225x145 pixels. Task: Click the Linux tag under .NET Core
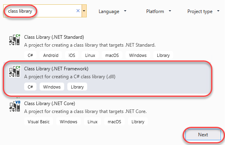(x=93, y=122)
